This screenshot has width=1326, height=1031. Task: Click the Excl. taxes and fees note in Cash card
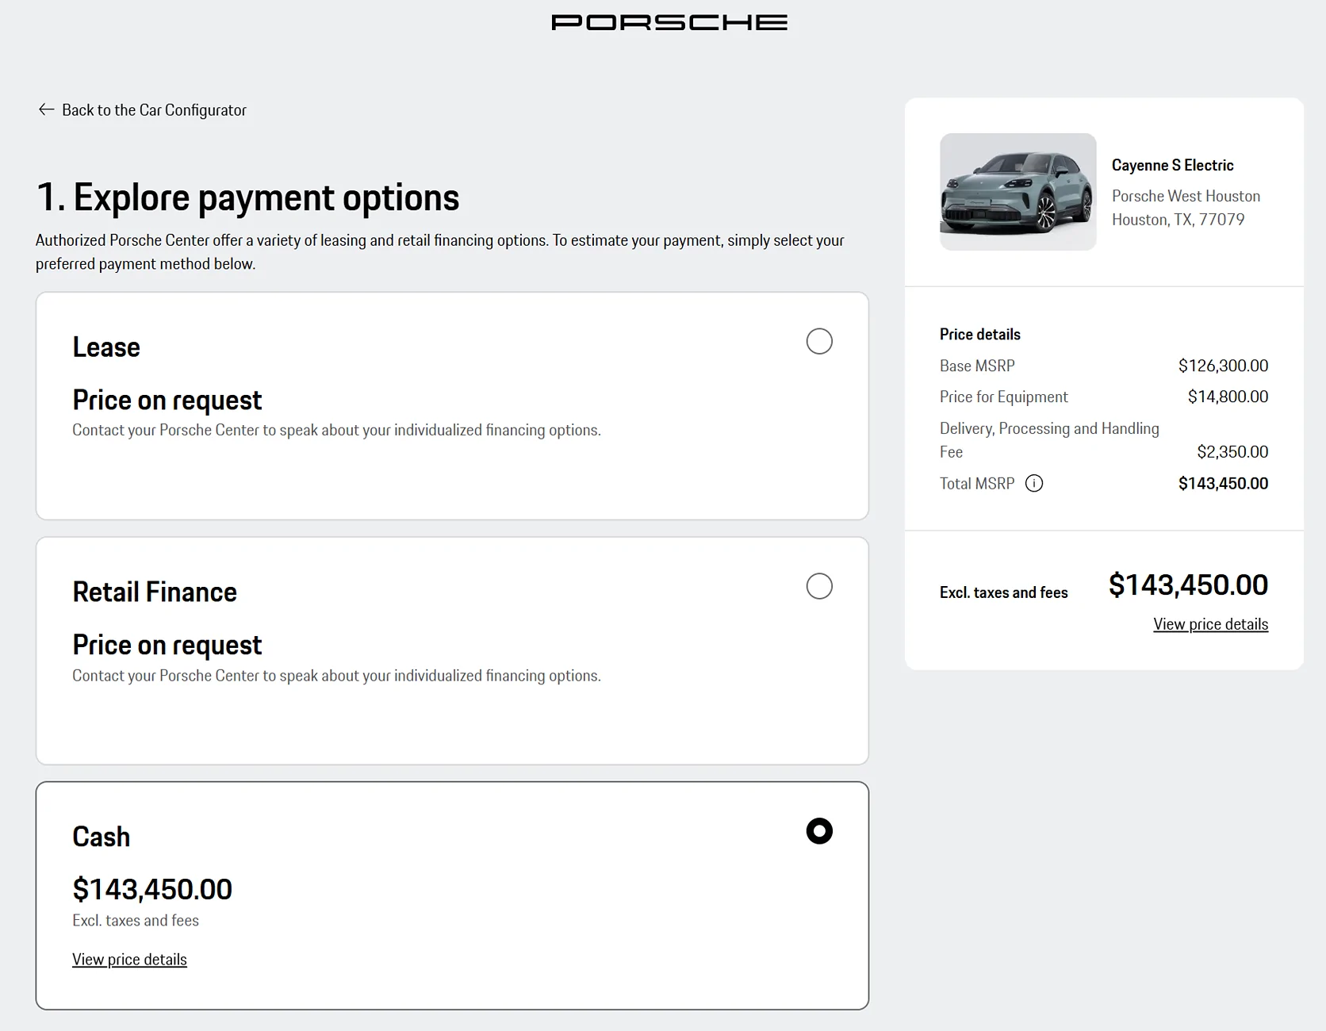tap(136, 921)
